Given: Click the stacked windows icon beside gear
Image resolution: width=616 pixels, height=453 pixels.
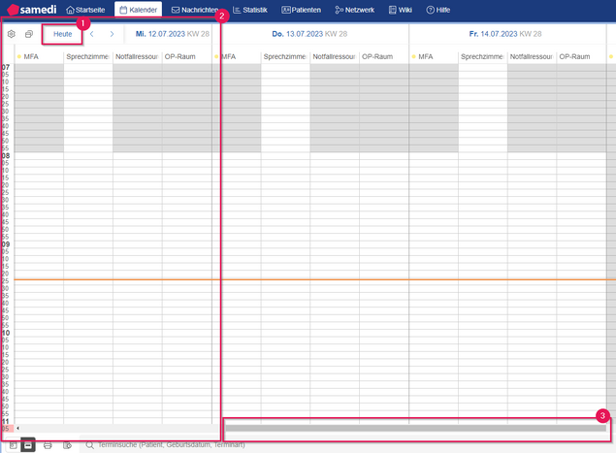Looking at the screenshot, I should pyautogui.click(x=29, y=34).
